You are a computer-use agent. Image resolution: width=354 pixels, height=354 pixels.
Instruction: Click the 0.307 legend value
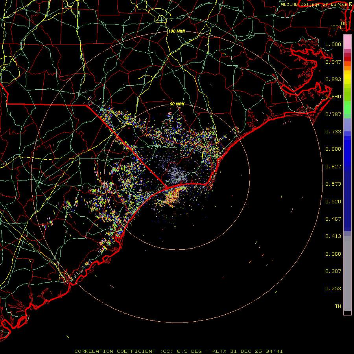click(x=333, y=271)
